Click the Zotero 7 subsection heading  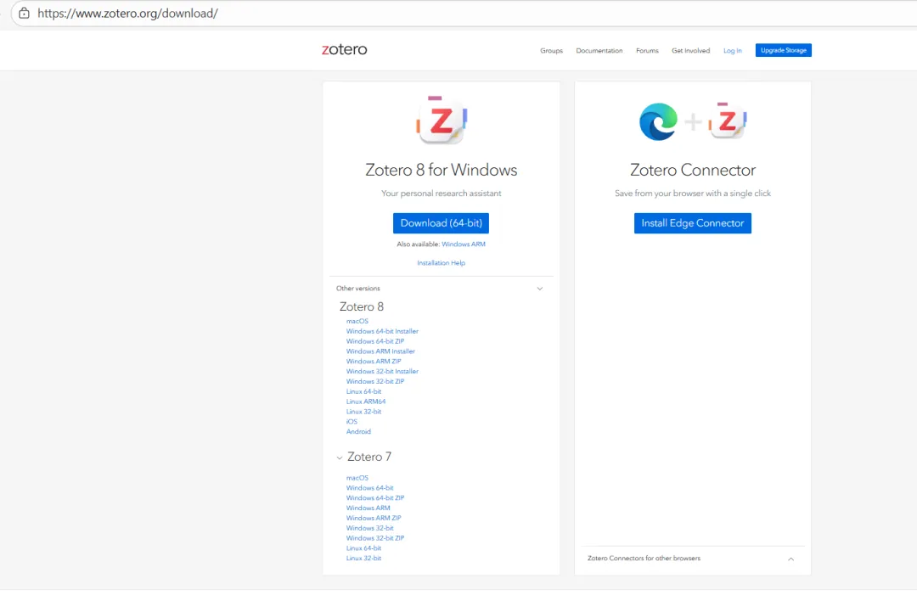[369, 458]
